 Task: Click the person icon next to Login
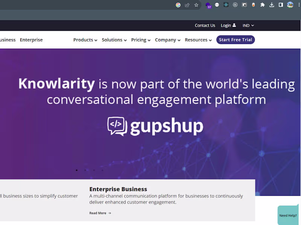pos(234,25)
